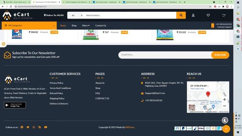Open the YouTube follow icon
Screen dimensions: 242x136
click(x=45, y=127)
